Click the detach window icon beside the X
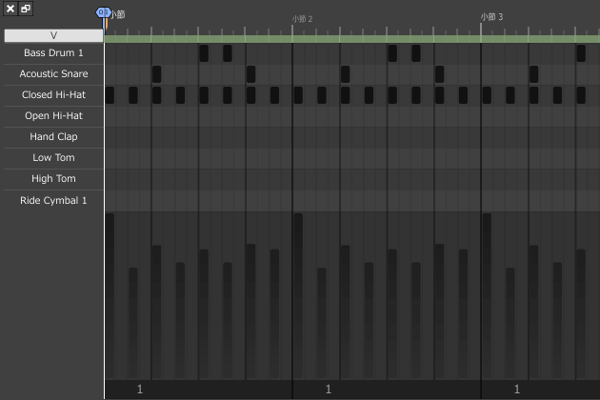Image resolution: width=600 pixels, height=400 pixels. (26, 9)
